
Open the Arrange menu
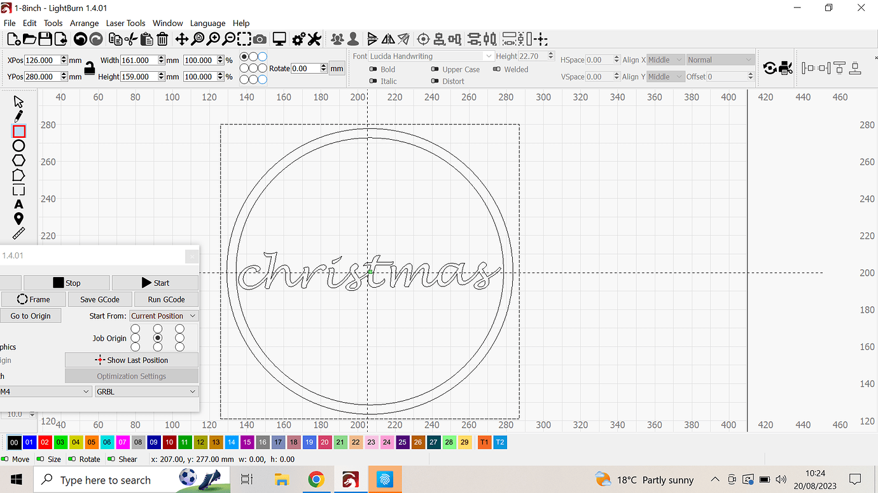[x=84, y=23]
